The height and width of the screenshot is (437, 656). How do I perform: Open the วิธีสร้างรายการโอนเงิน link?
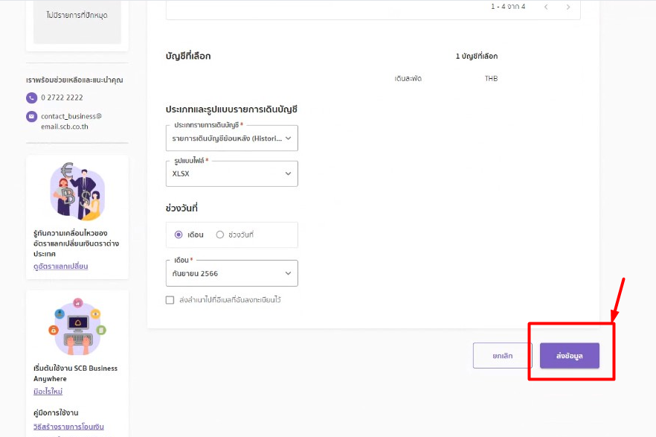click(x=68, y=427)
